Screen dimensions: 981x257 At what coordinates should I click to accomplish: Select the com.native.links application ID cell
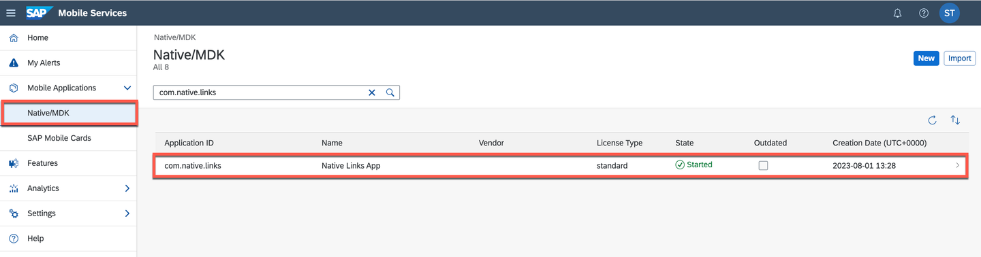point(193,165)
